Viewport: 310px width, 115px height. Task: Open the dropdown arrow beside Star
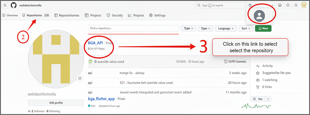point(268,99)
